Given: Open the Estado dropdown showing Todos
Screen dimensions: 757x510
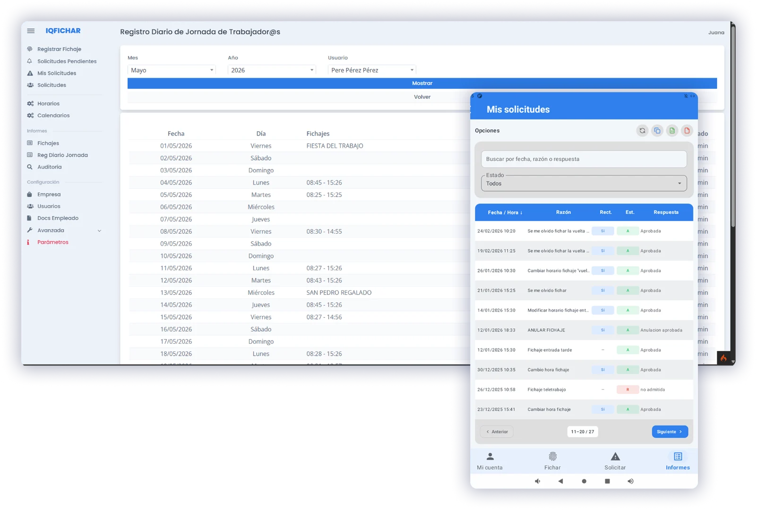Looking at the screenshot, I should [x=584, y=183].
